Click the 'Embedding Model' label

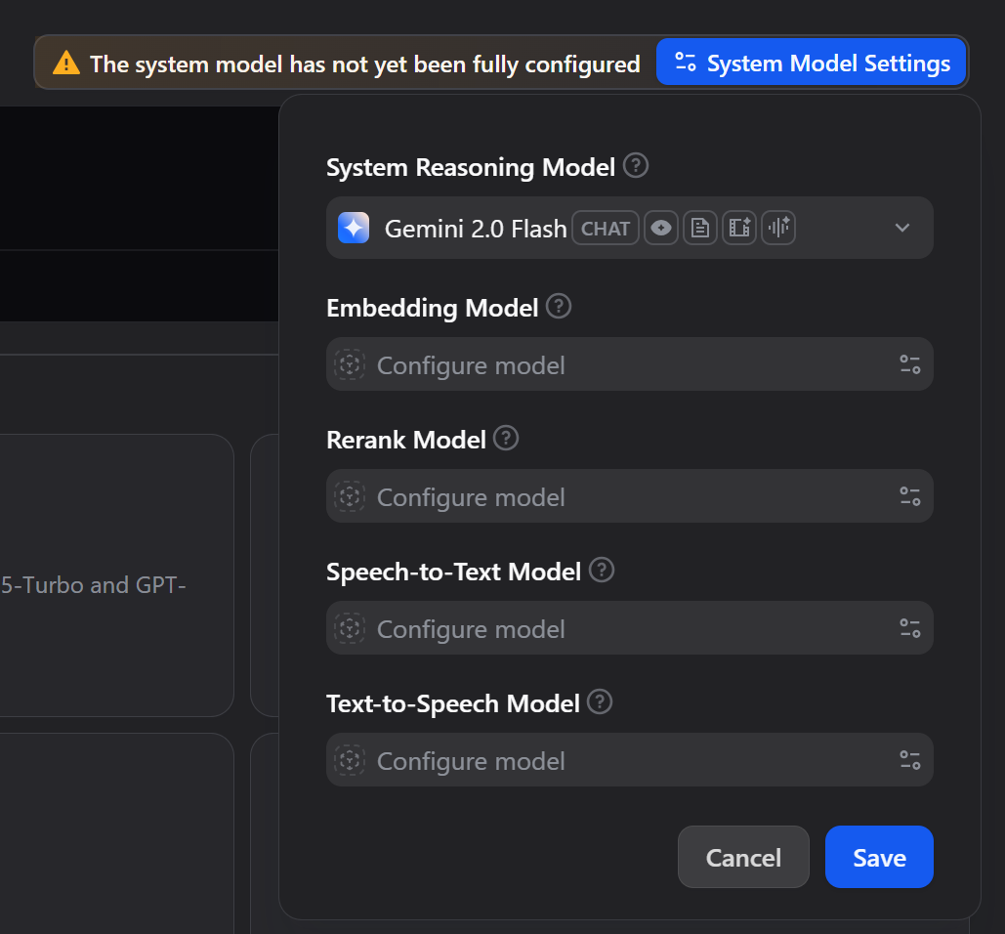coord(432,309)
